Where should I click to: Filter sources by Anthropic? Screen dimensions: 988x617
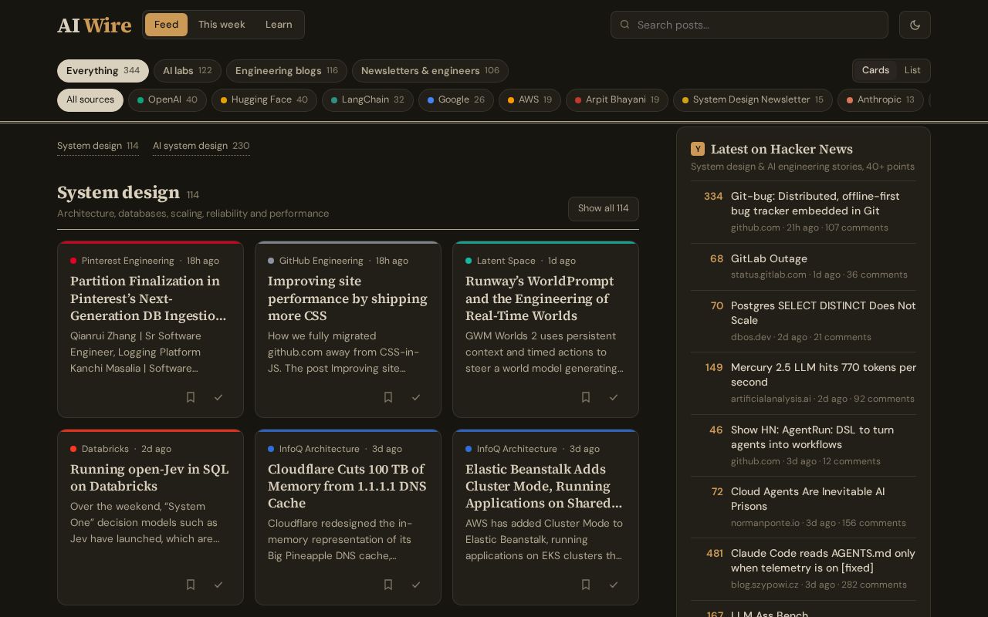(x=881, y=100)
